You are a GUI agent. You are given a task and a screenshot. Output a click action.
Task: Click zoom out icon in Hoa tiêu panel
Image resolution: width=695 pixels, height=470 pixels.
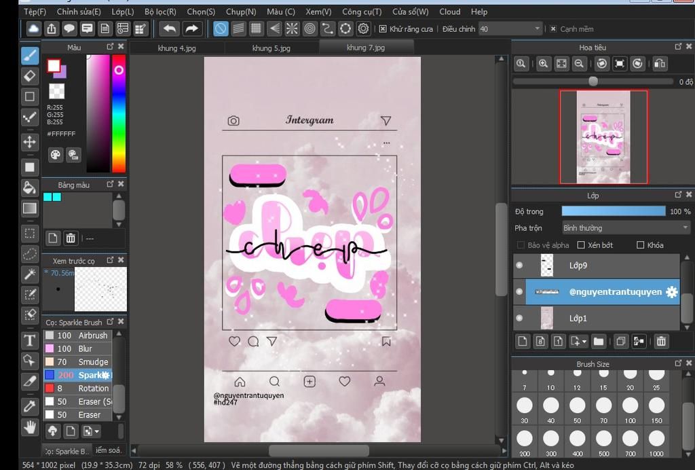point(579,64)
